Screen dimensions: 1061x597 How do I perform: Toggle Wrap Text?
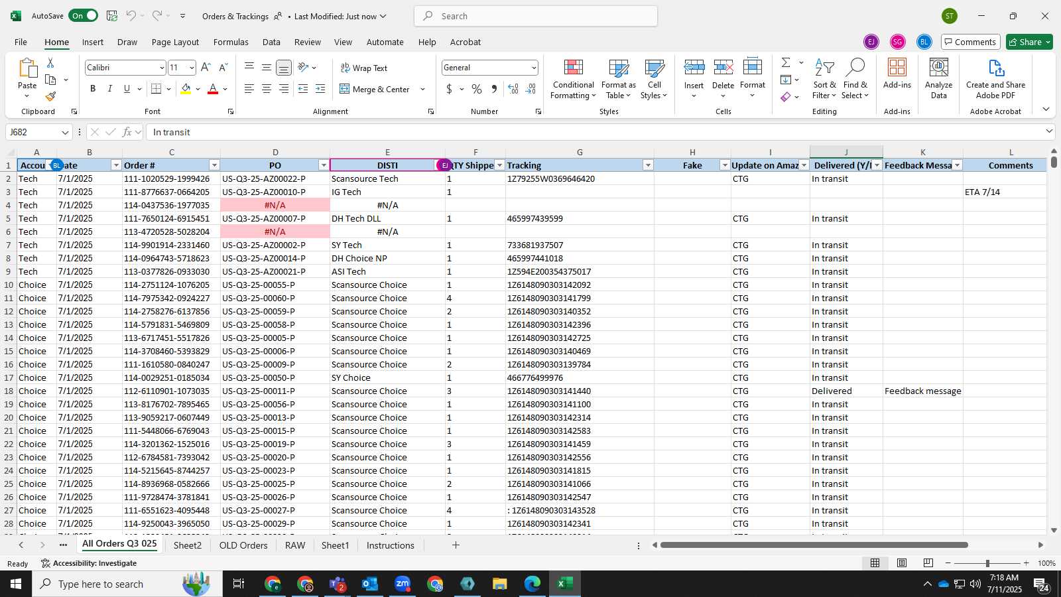[363, 68]
